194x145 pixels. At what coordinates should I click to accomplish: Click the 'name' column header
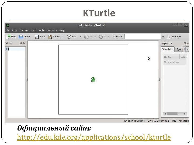click(x=171, y=57)
